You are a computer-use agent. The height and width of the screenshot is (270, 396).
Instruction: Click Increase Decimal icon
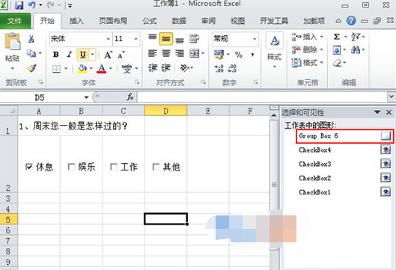tap(219, 68)
